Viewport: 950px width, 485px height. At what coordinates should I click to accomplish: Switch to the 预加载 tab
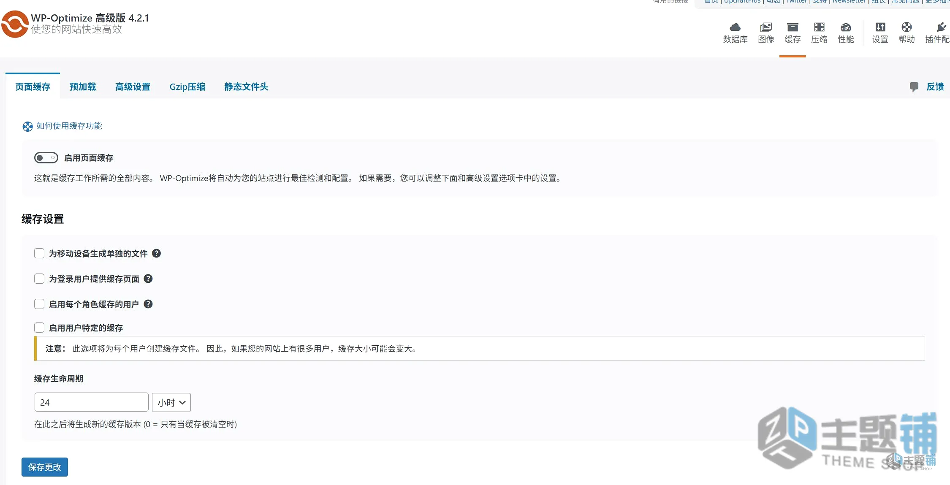coord(83,87)
